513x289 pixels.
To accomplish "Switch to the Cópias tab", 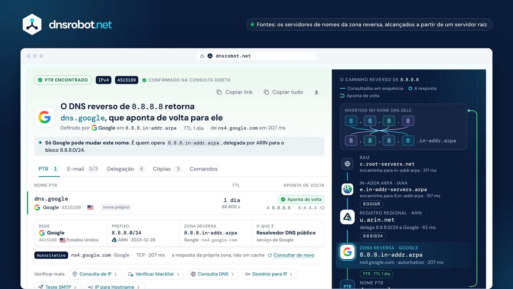I will click(x=167, y=169).
